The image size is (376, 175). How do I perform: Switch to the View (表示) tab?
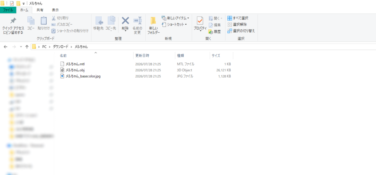pyautogui.click(x=55, y=10)
